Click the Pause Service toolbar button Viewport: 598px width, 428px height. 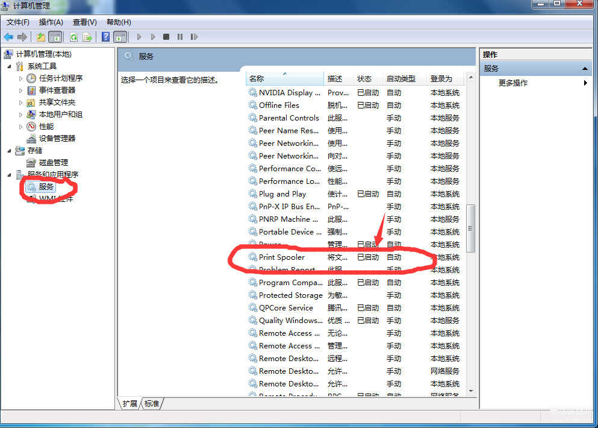pos(180,37)
